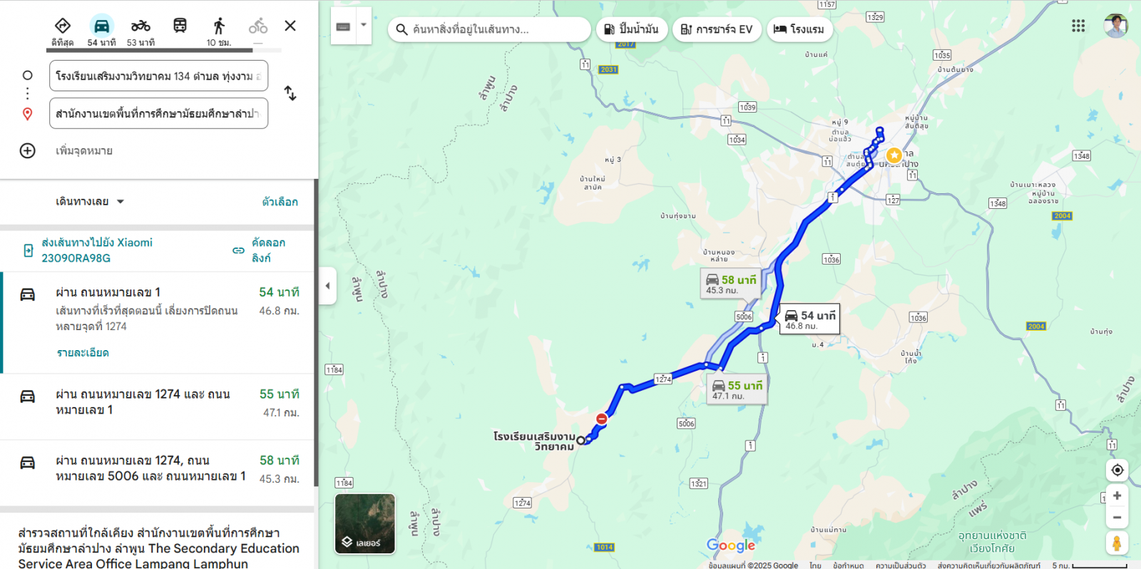Select the motorcycle travel mode icon
The height and width of the screenshot is (569, 1141).
tap(140, 26)
